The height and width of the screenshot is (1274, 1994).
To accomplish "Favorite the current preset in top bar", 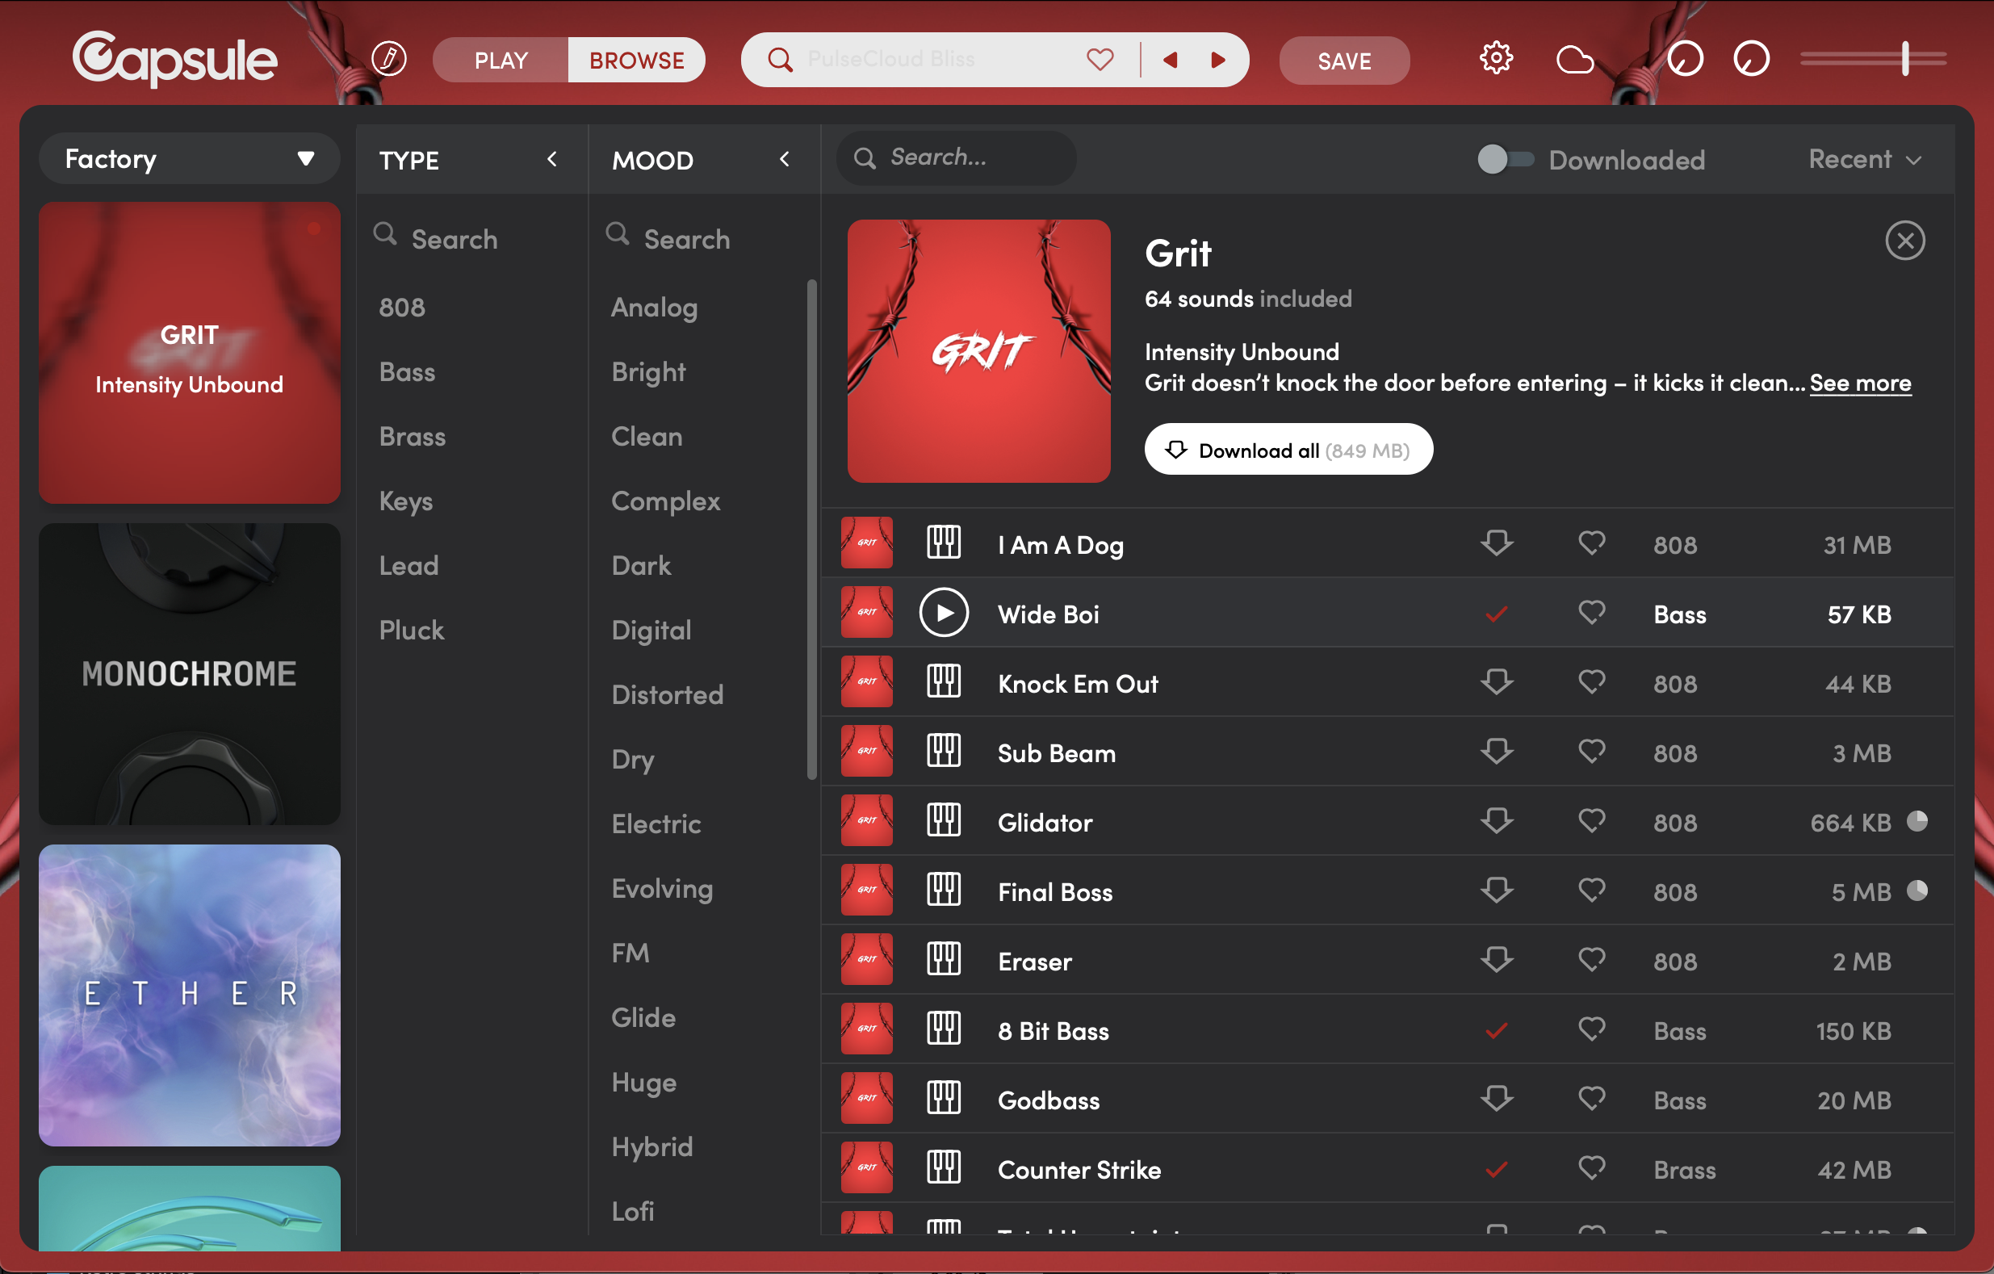I will [x=1100, y=60].
